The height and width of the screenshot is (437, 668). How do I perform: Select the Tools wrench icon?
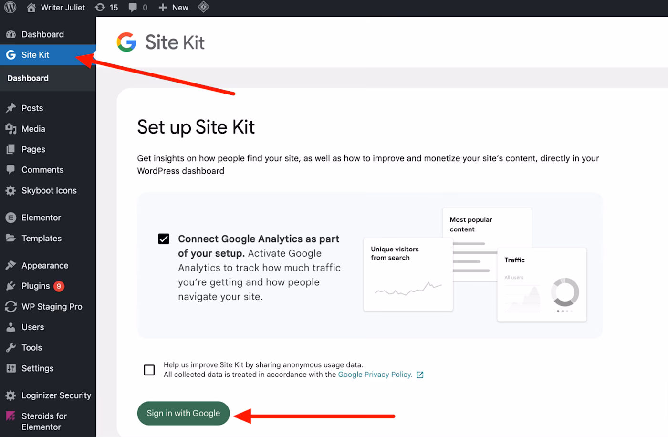(10, 347)
